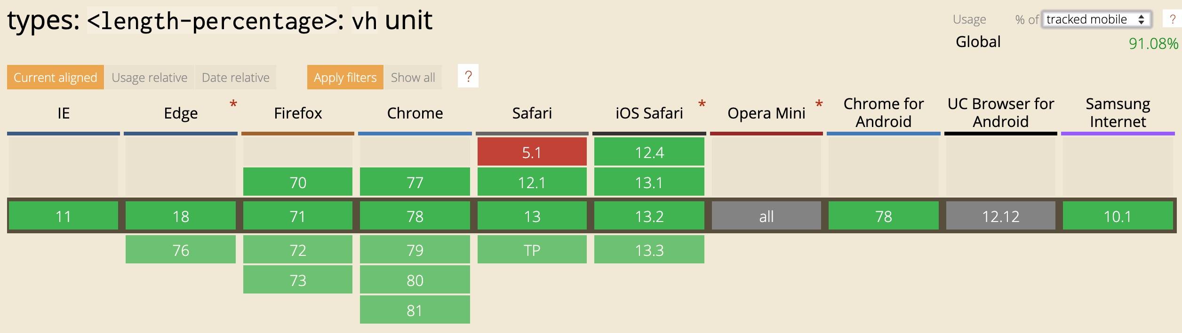1182x333 pixels.
Task: Click the question mark icon next to usage dropdown
Action: click(x=1172, y=20)
